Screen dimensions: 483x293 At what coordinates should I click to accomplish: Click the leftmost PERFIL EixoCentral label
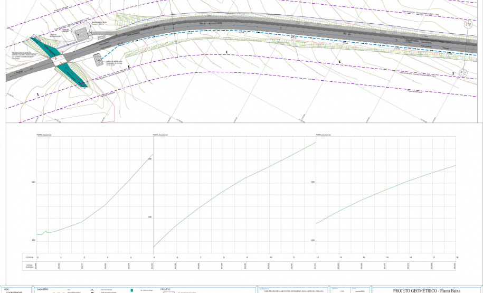pyautogui.click(x=43, y=136)
